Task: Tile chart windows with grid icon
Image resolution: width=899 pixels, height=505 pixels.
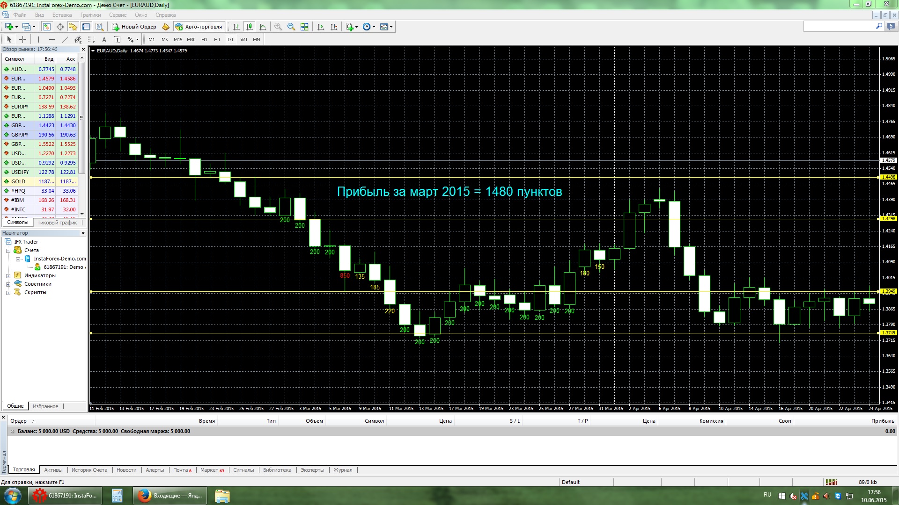Action: (x=304, y=27)
